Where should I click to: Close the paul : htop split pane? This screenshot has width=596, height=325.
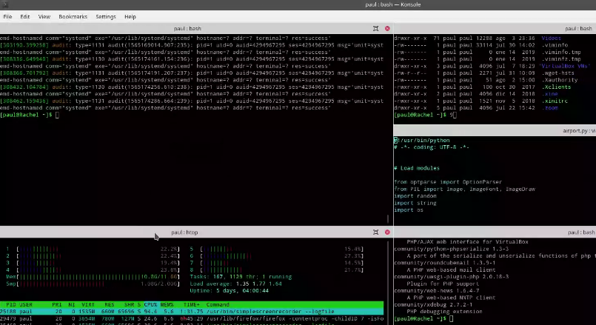tap(387, 232)
